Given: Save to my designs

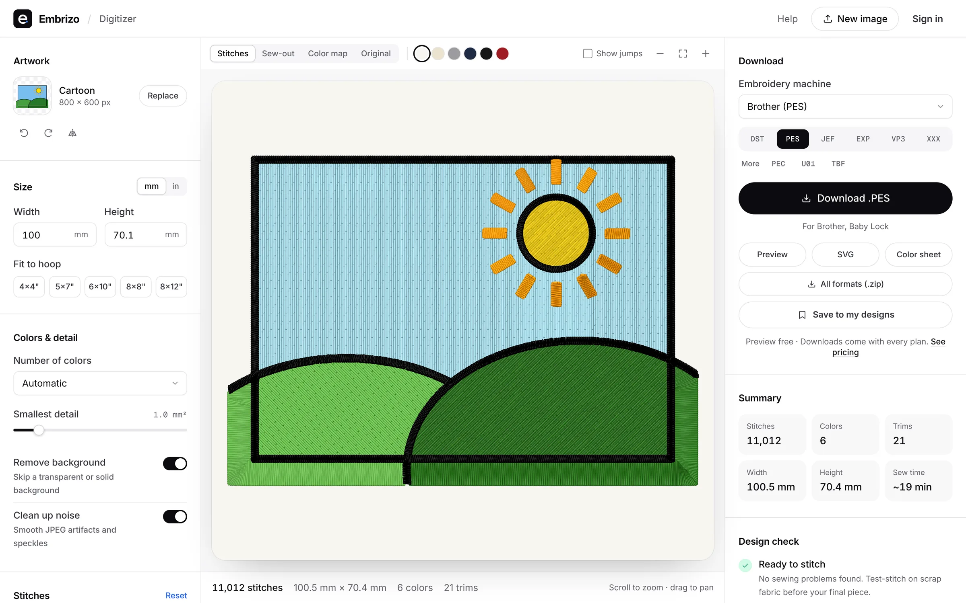Looking at the screenshot, I should tap(845, 315).
